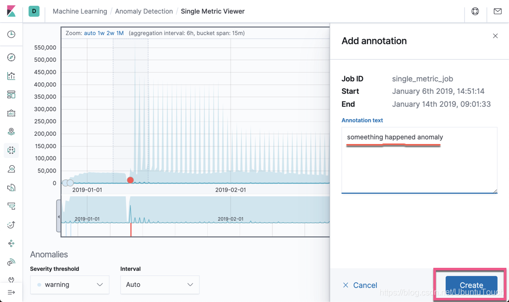Click the End date value
The height and width of the screenshot is (302, 509).
pyautogui.click(x=441, y=104)
